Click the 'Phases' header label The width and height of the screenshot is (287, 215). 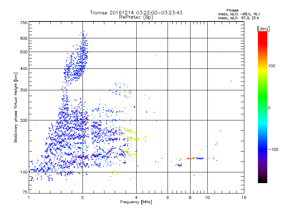tap(232, 10)
